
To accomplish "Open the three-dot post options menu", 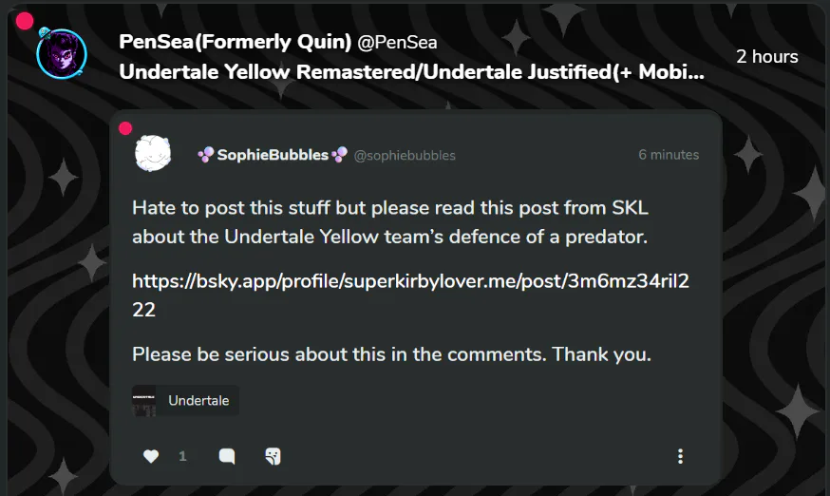I will (x=680, y=456).
